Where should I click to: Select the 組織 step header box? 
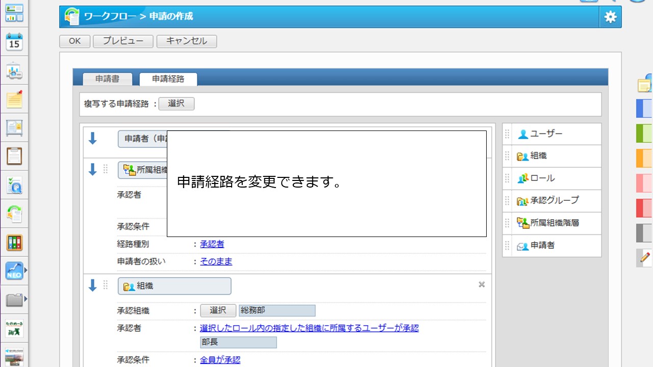click(174, 286)
